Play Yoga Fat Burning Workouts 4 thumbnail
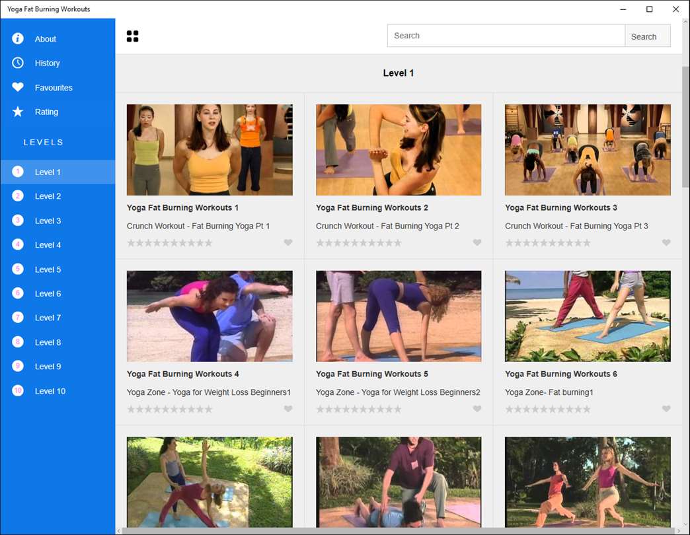The image size is (690, 535). 210,316
